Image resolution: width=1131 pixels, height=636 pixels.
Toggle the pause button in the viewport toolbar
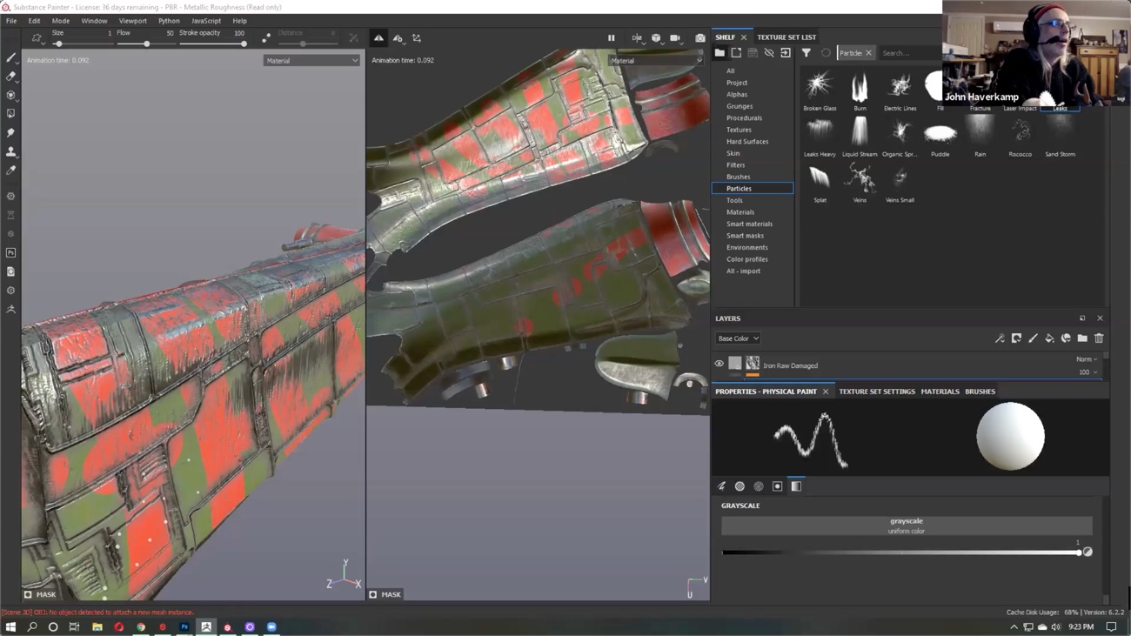pos(612,38)
